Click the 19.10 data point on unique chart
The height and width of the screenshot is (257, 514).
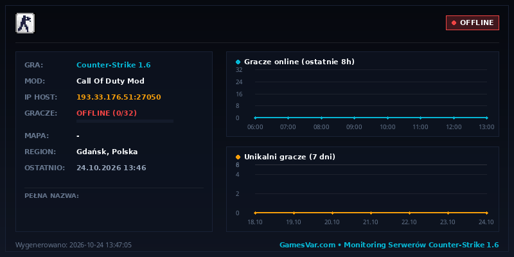click(x=294, y=213)
